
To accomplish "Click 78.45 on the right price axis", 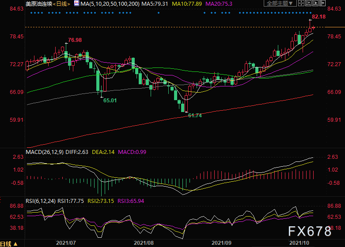I will click(x=334, y=37).
